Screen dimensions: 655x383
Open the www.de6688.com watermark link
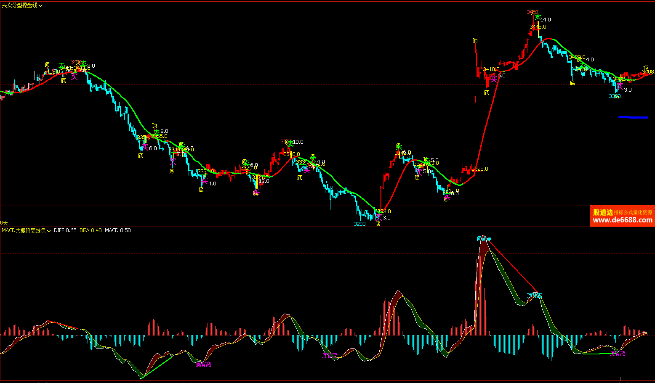622,220
